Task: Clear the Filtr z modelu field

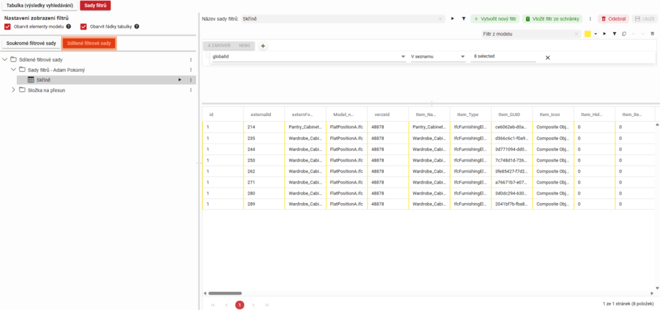Action: [x=576, y=34]
